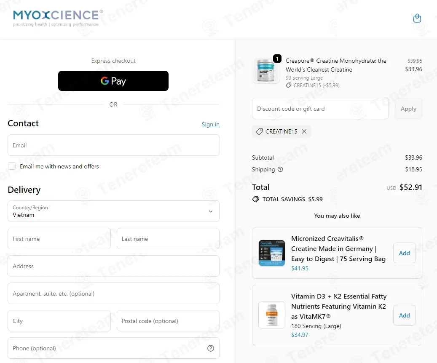This screenshot has height=363, width=437.
Task: Add Vitamin D3 + K2 to cart
Action: click(404, 315)
